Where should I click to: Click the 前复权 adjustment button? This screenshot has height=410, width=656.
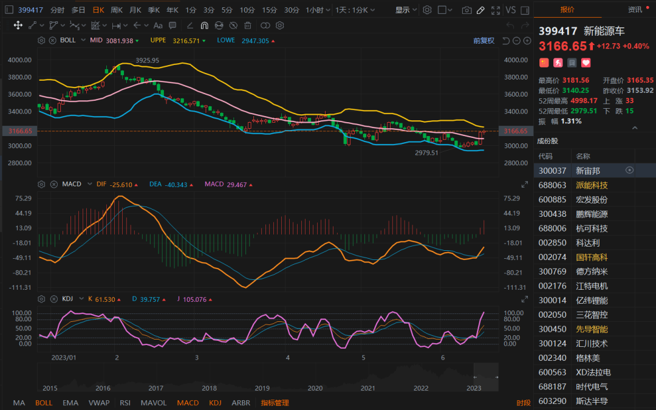click(x=483, y=41)
